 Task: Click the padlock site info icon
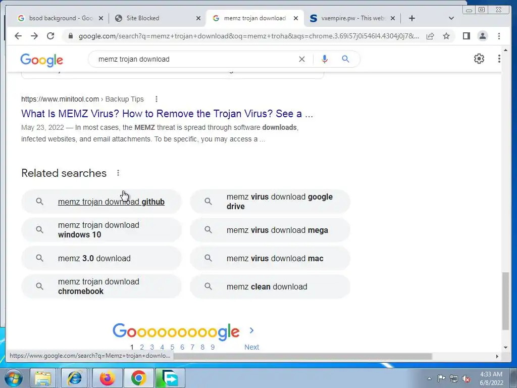[x=70, y=36]
